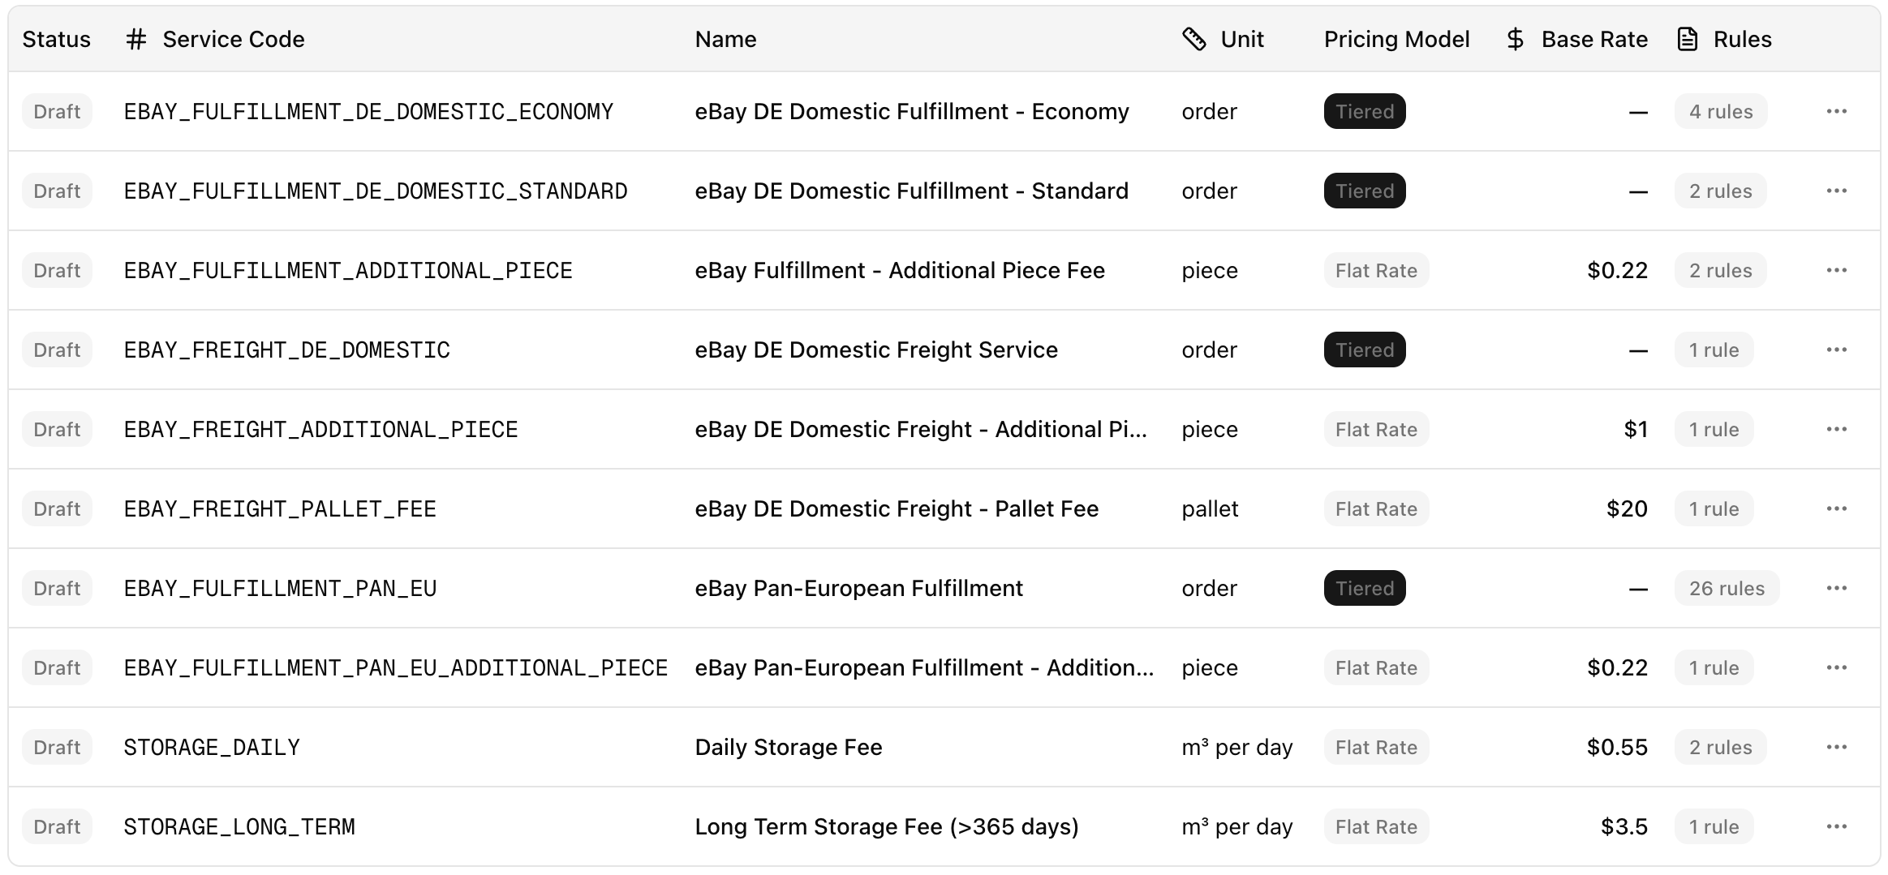Click Flat Rate badge for Daily Storage Fee
This screenshot has width=1888, height=875.
[x=1376, y=747]
